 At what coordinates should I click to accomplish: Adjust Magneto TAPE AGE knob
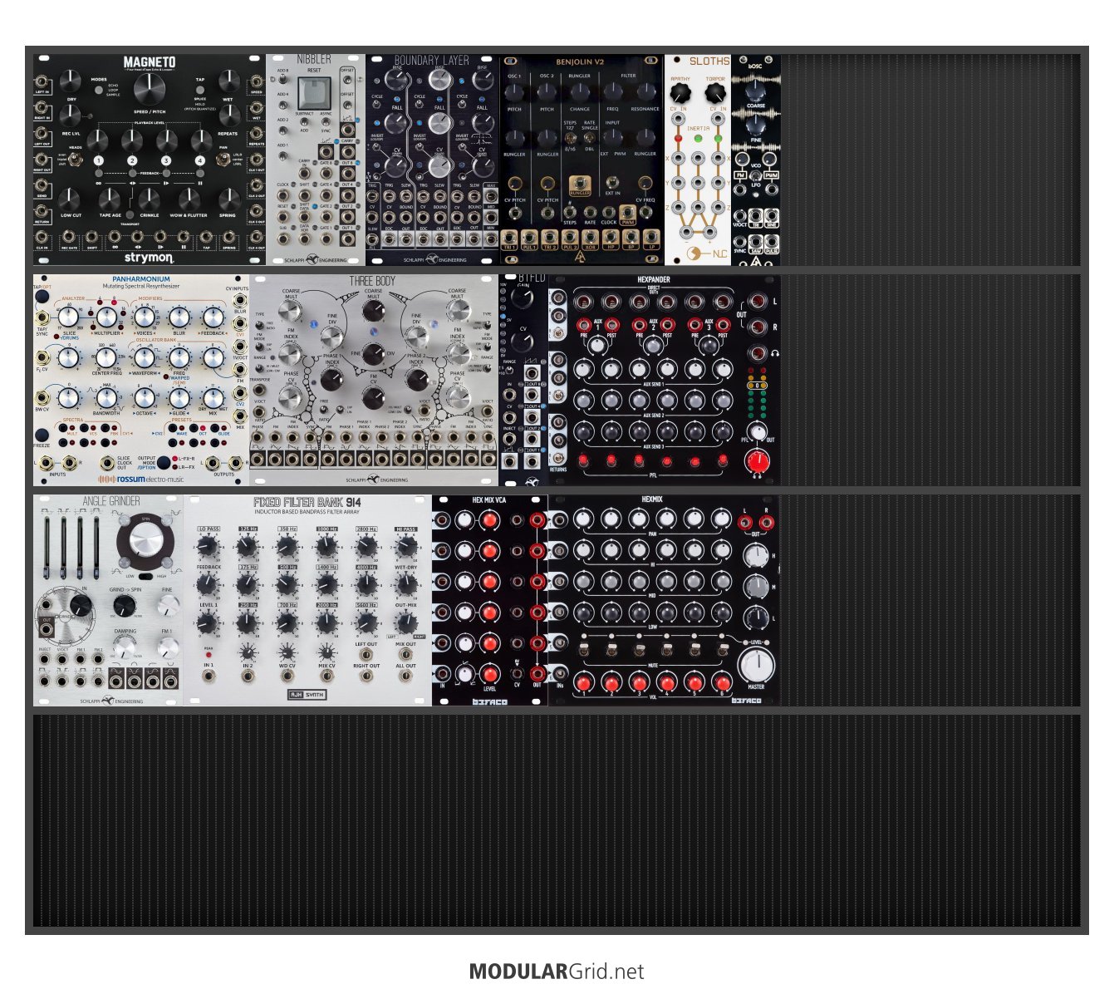pos(110,199)
